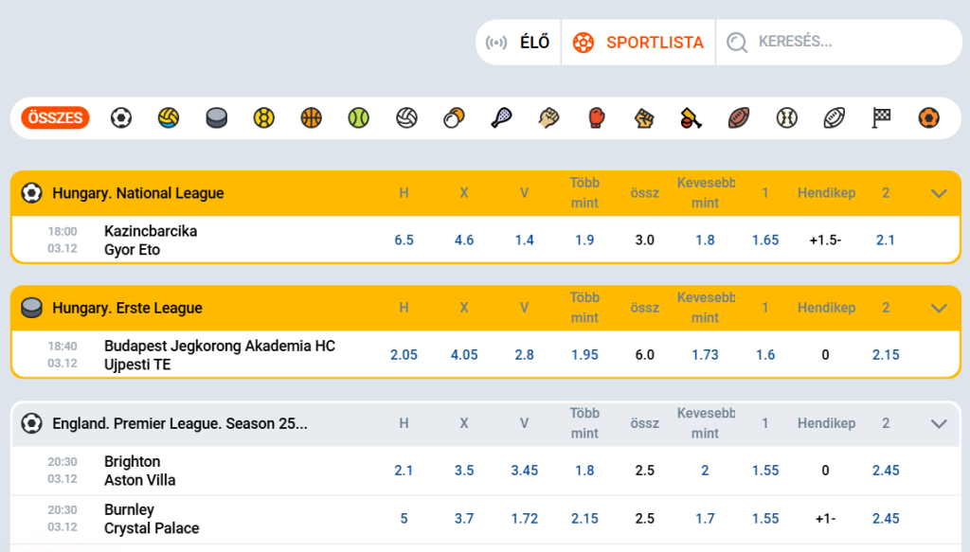Open the SPORTLISTA tab

coord(639,43)
